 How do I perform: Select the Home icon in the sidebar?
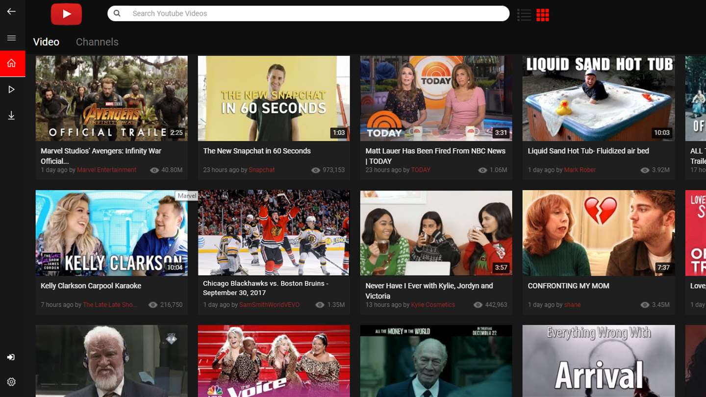12,63
